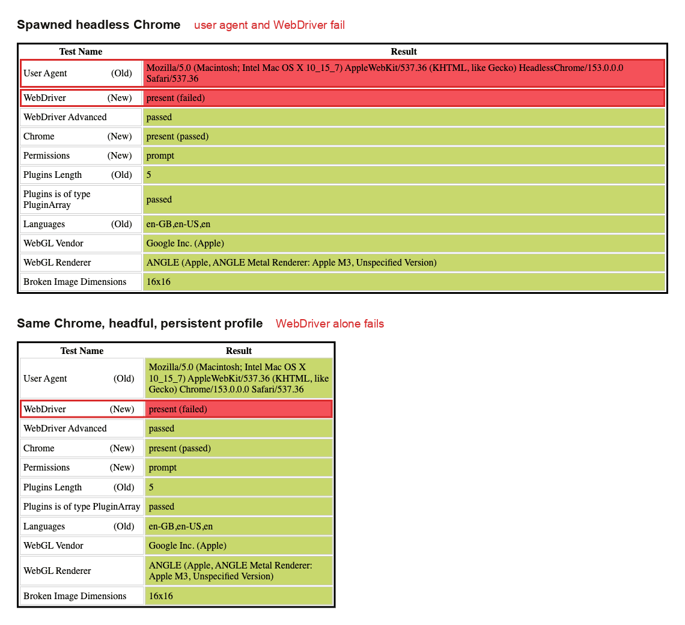The width and height of the screenshot is (685, 625).
Task: Click 'Test Name' header in headful table
Action: pos(82,351)
